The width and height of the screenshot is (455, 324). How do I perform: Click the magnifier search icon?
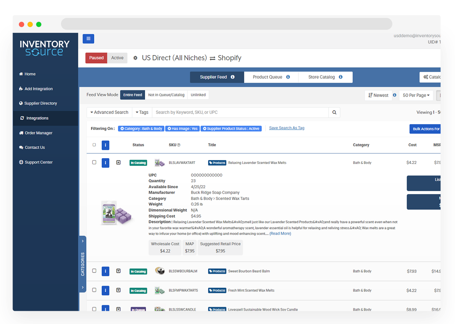click(334, 112)
